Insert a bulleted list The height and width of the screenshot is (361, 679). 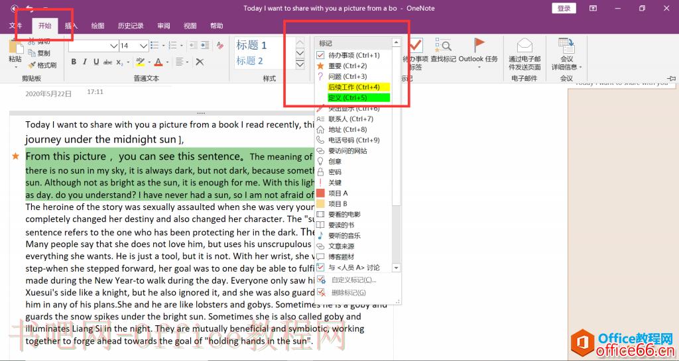tap(154, 46)
